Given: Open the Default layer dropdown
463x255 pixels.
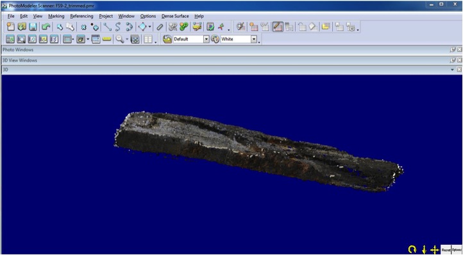Looking at the screenshot, I should pyautogui.click(x=206, y=39).
